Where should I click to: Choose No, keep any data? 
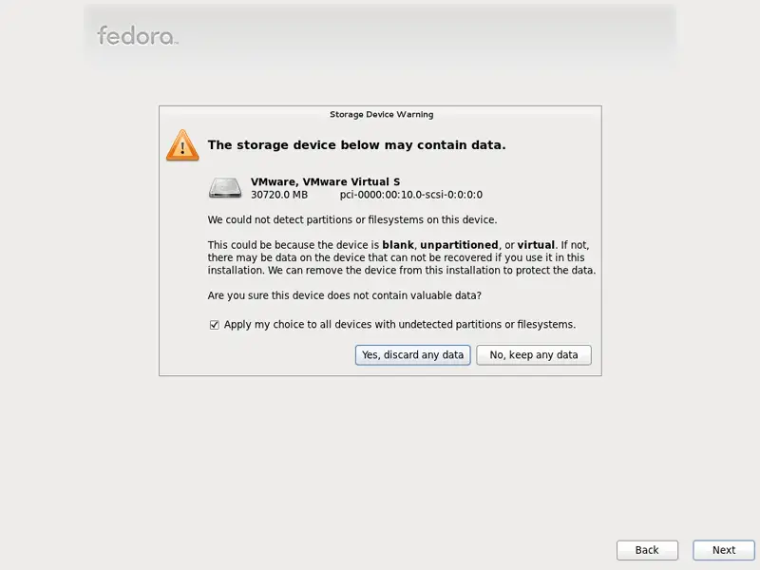pos(534,354)
